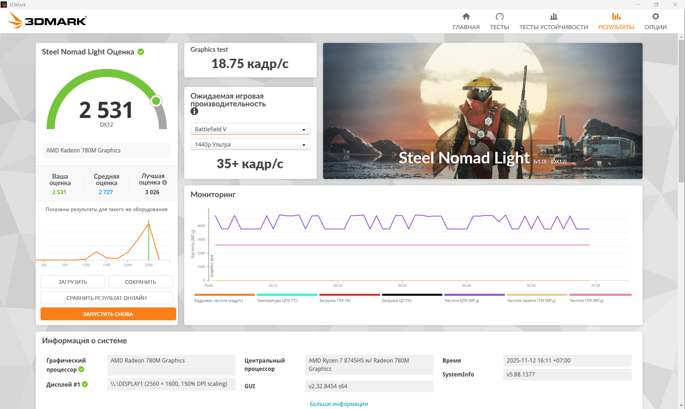This screenshot has height=409, width=685.
Task: Open the Больше информации link
Action: (x=339, y=404)
